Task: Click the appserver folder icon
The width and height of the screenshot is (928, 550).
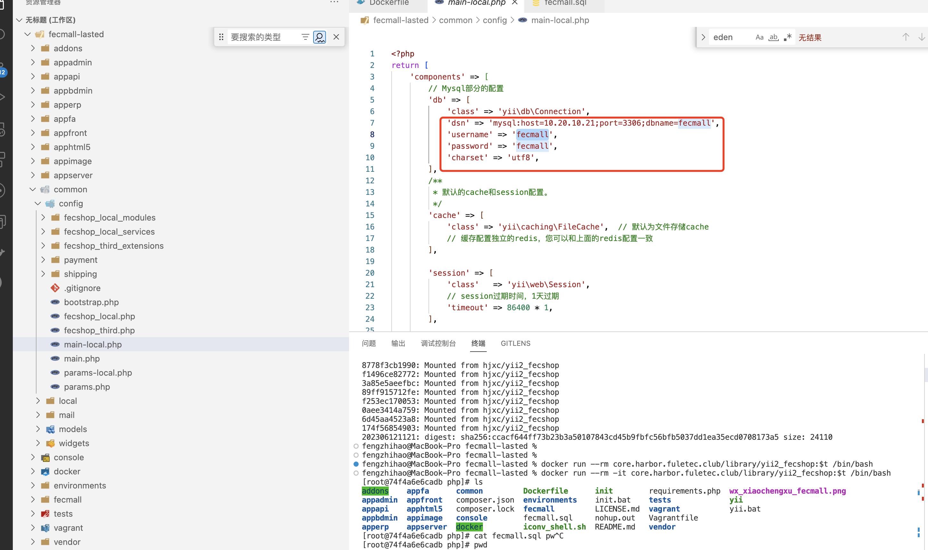Action: click(x=45, y=175)
